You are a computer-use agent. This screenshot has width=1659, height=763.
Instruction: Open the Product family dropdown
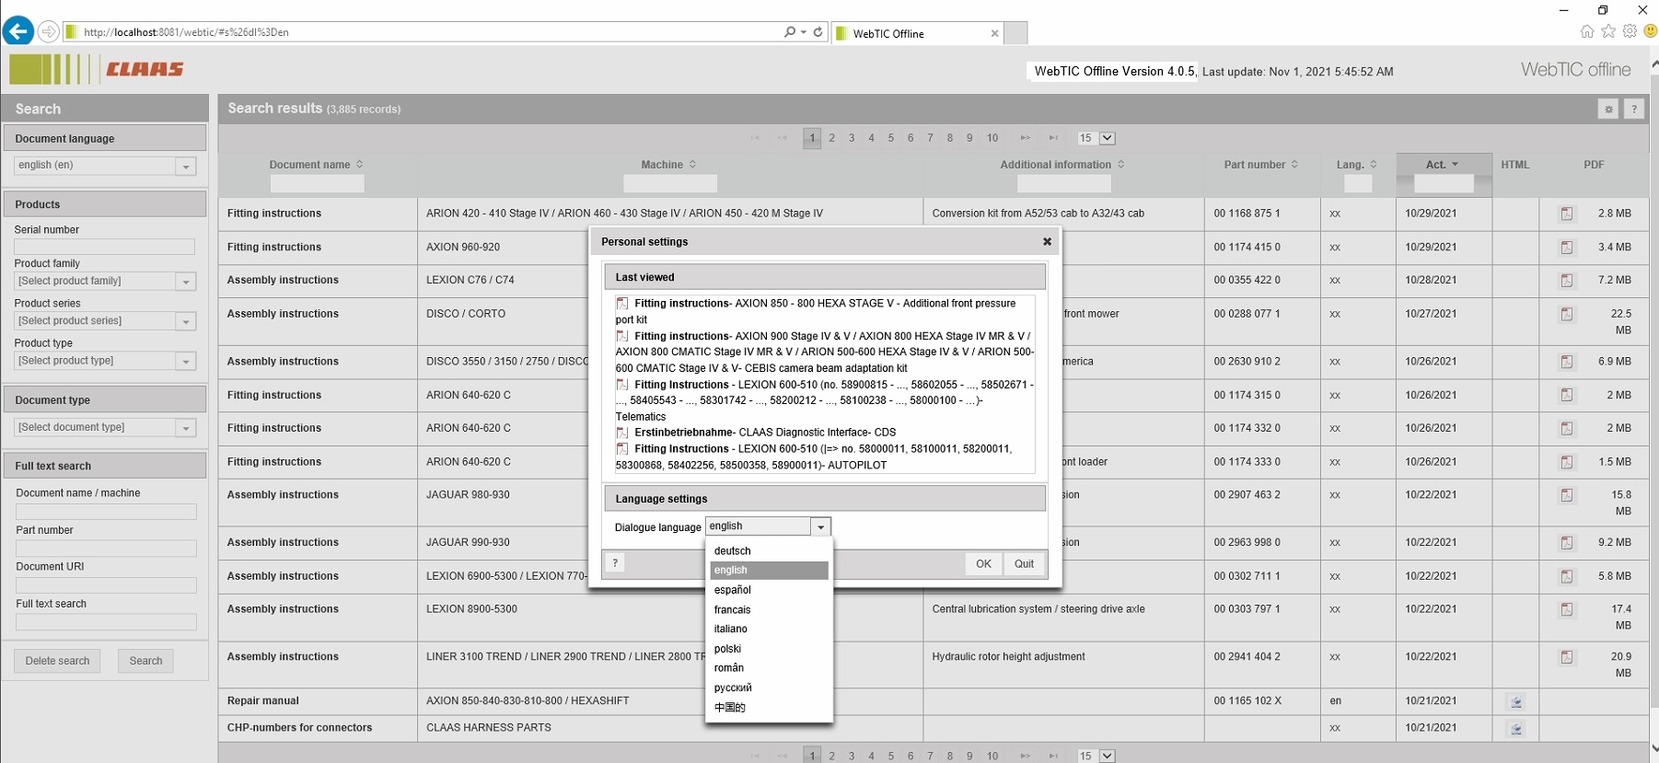(186, 282)
